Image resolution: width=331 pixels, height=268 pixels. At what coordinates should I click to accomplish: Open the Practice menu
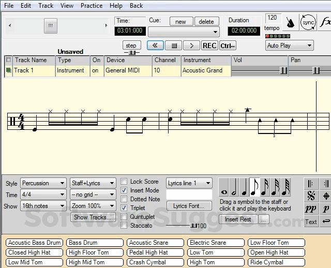click(x=91, y=6)
